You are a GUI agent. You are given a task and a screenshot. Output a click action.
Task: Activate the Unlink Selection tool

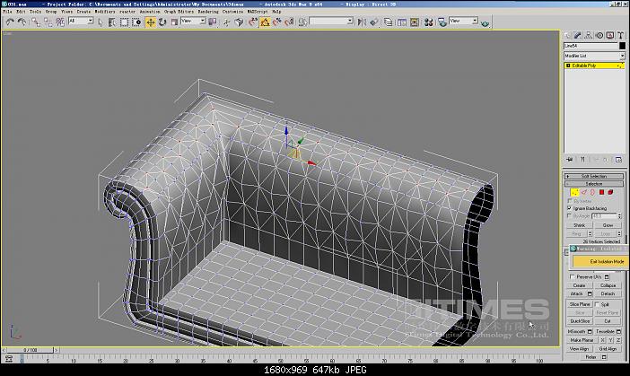click(x=48, y=22)
